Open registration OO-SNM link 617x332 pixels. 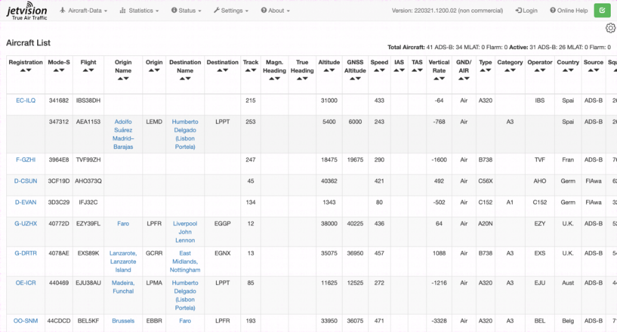click(26, 321)
